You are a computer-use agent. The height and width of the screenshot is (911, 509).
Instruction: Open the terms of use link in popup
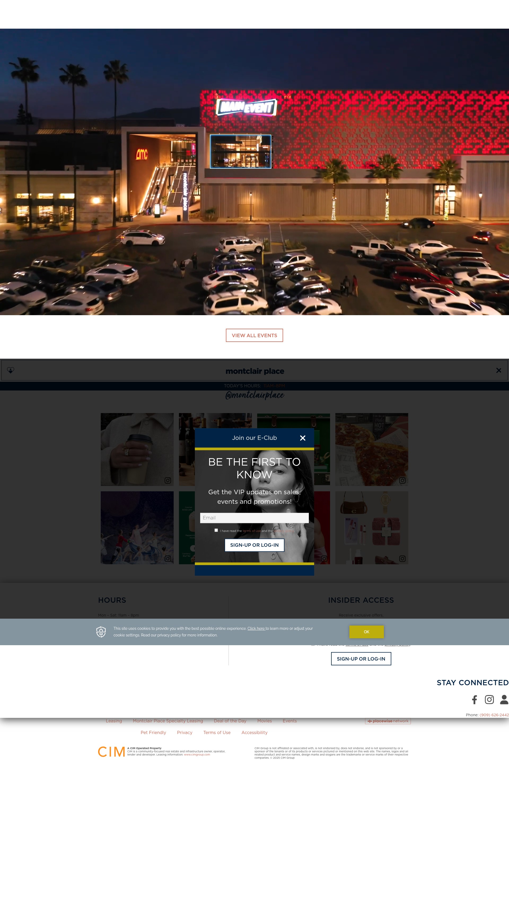(x=252, y=531)
